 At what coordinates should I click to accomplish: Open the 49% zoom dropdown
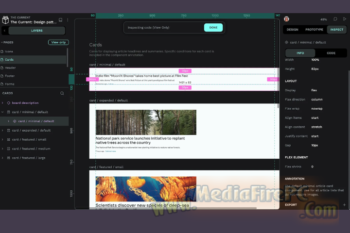(323, 19)
